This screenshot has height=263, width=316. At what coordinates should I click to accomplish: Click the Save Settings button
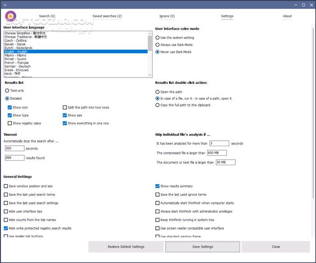click(202, 247)
